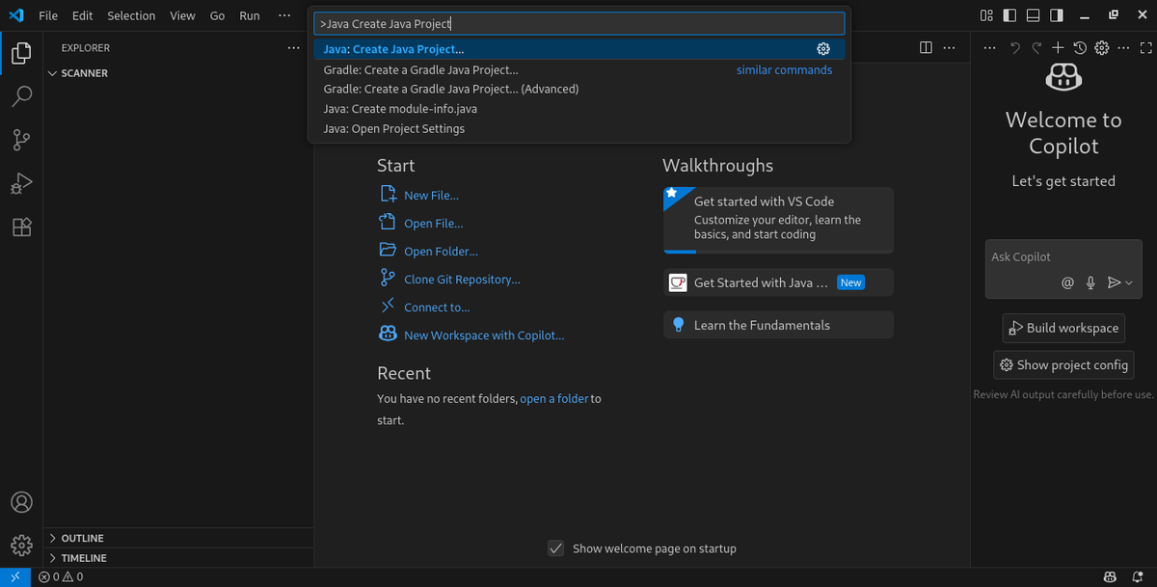1157x587 pixels.
Task: Customize layout icon in title bar
Action: [x=986, y=15]
